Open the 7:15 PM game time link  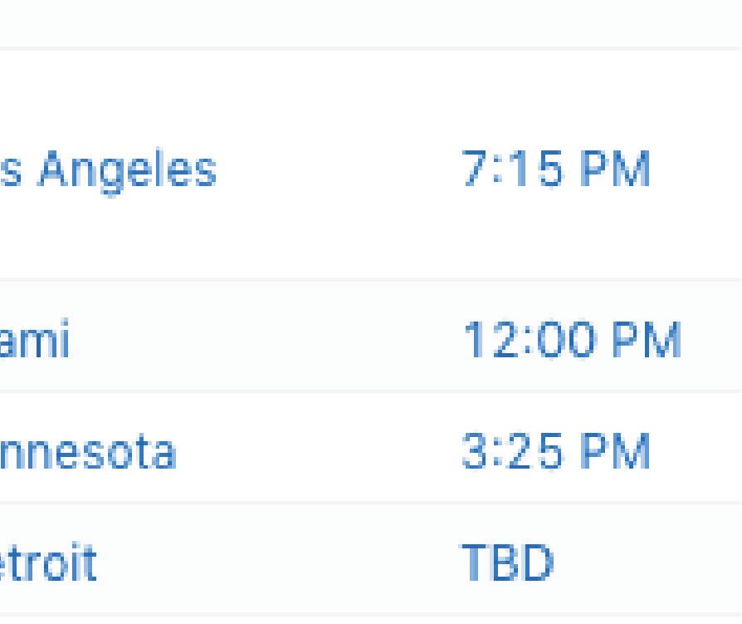pyautogui.click(x=555, y=170)
